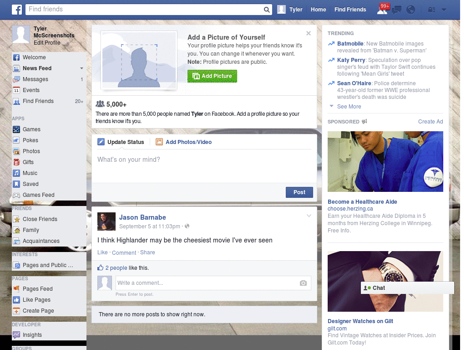
Task: Open Become a Healthcare Aide ad link
Action: click(362, 201)
